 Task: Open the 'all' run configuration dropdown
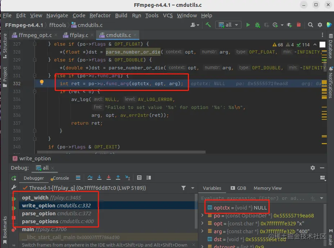228,25
